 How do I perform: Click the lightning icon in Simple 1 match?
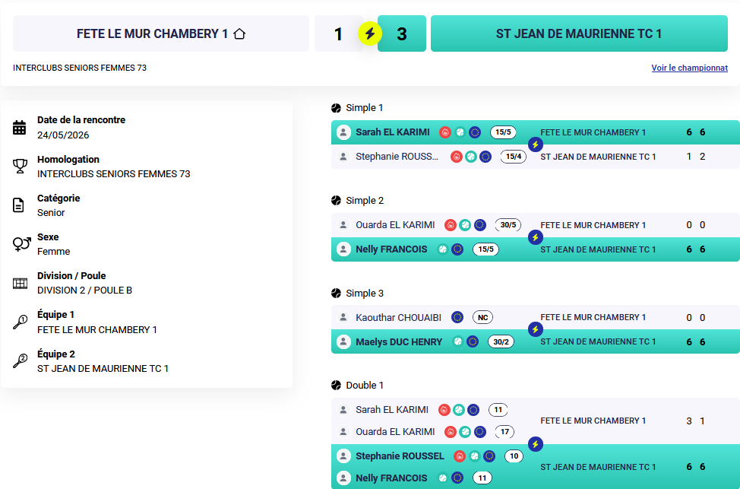(x=535, y=144)
